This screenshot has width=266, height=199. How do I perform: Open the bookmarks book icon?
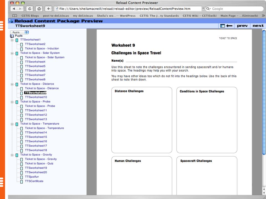15,16
